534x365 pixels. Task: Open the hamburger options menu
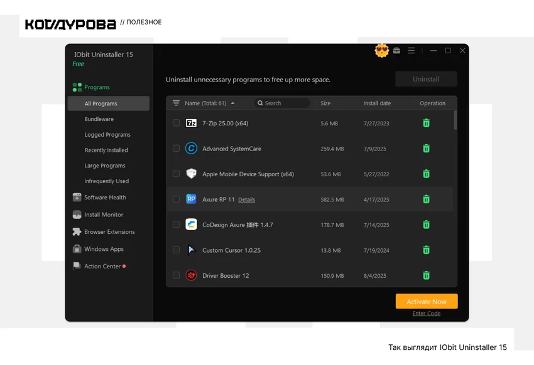pos(411,51)
